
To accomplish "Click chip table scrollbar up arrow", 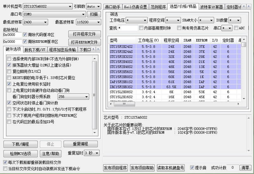I will pos(244,39).
